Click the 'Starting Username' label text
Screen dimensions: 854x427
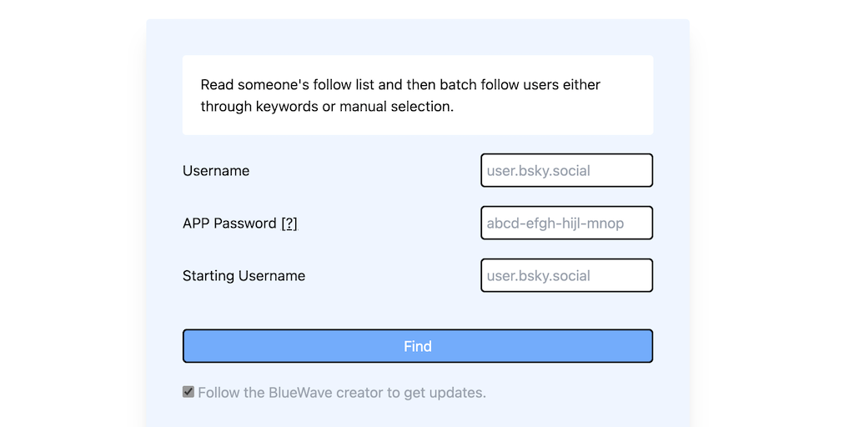pos(244,276)
